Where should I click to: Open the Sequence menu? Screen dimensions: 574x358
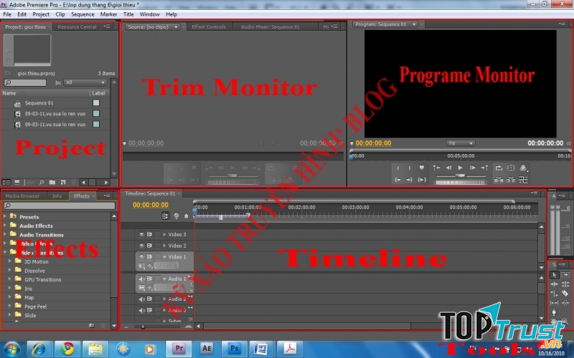[x=83, y=14]
